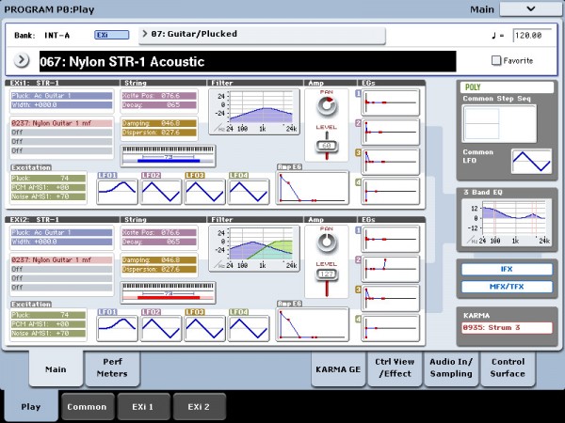Open EXi1 keyboard zone range graphic
The height and width of the screenshot is (423, 565).
coord(169,156)
